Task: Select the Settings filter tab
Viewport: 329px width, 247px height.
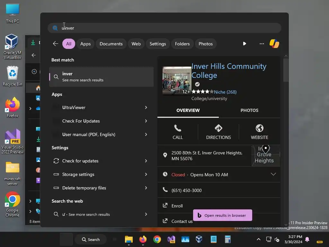Action: (157, 44)
